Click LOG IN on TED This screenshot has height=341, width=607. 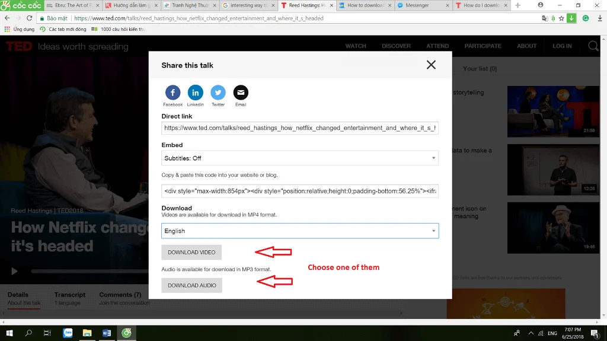562,46
